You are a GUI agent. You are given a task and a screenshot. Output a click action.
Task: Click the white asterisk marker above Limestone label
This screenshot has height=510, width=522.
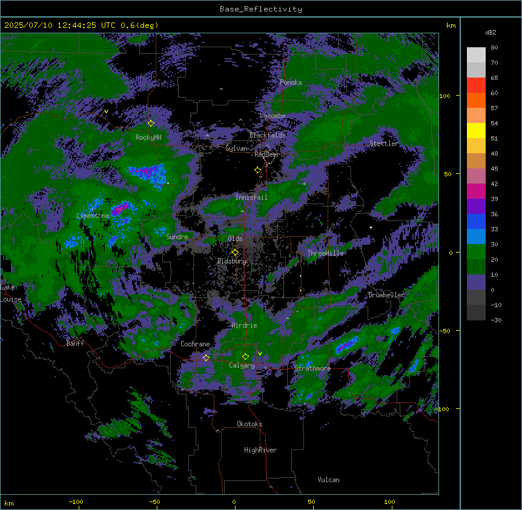(x=93, y=209)
